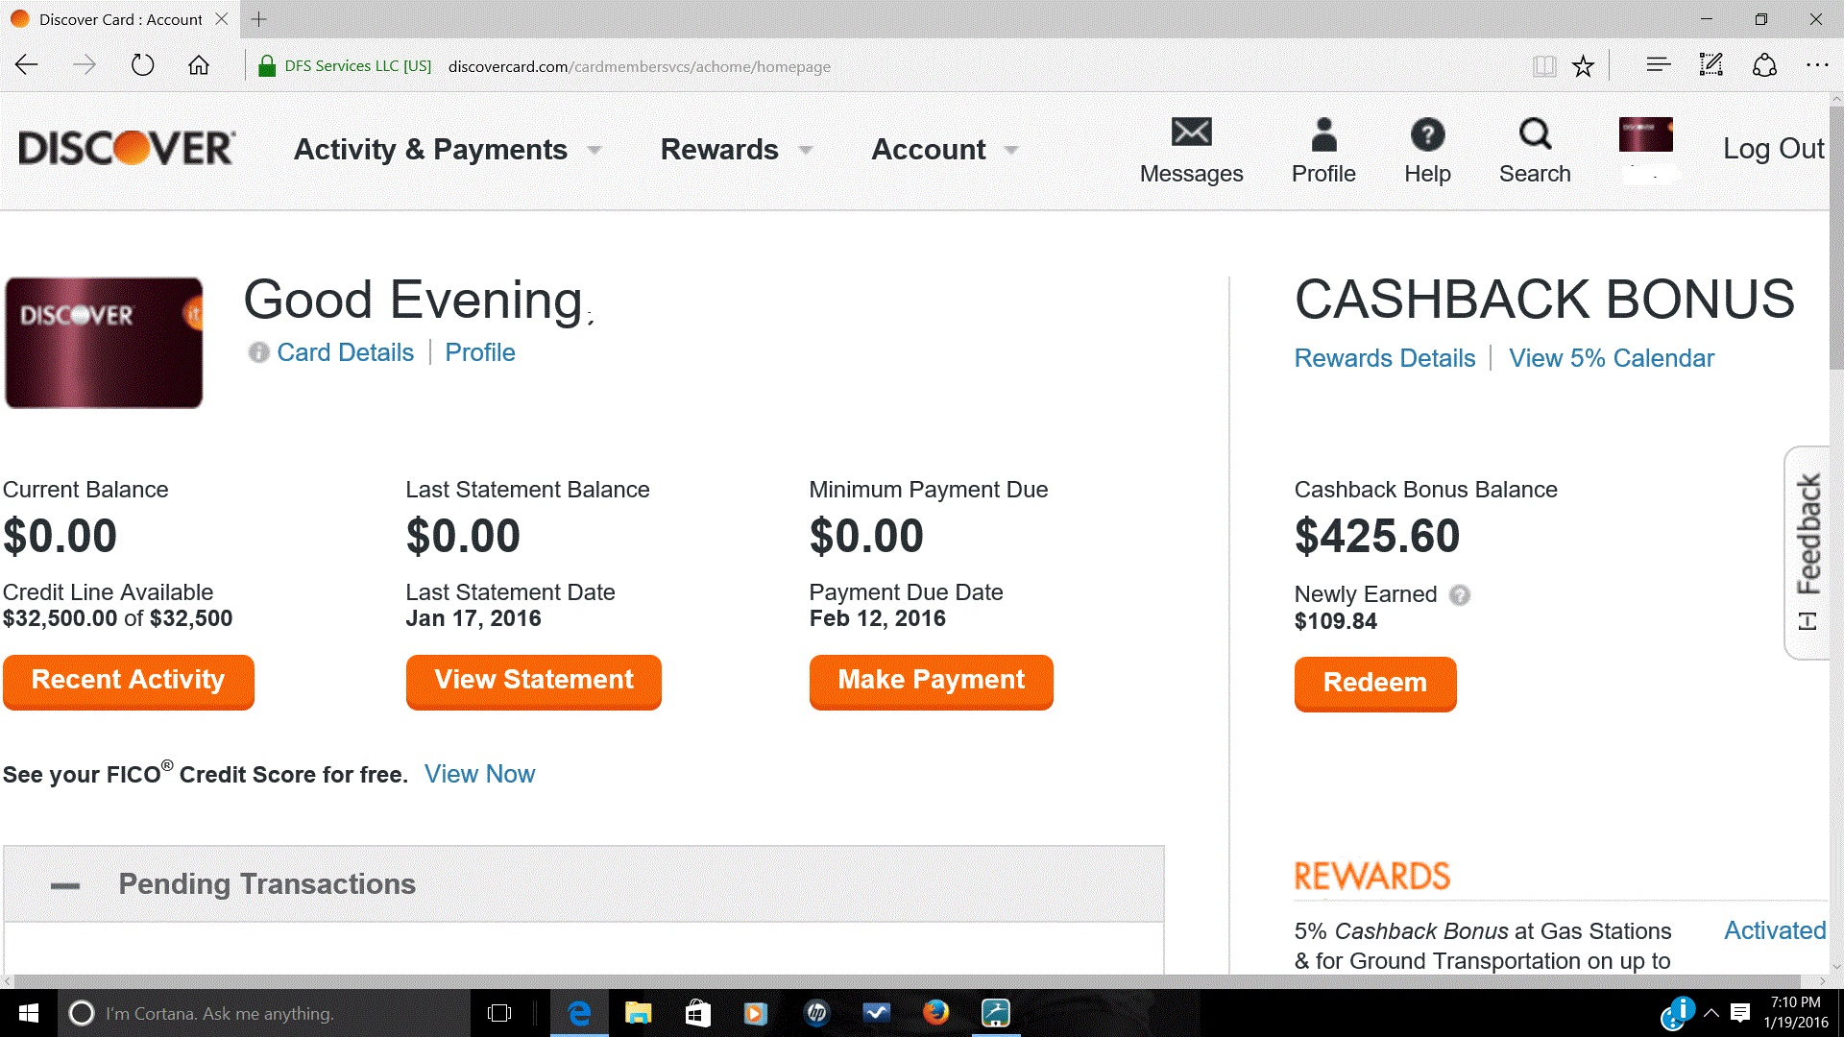
Task: Open the Edge Hub lines icon
Action: [x=1658, y=65]
